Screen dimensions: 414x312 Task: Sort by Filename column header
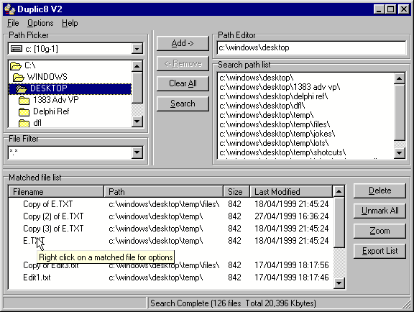(56, 192)
